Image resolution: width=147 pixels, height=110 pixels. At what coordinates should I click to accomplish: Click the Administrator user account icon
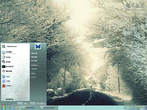[4, 46]
